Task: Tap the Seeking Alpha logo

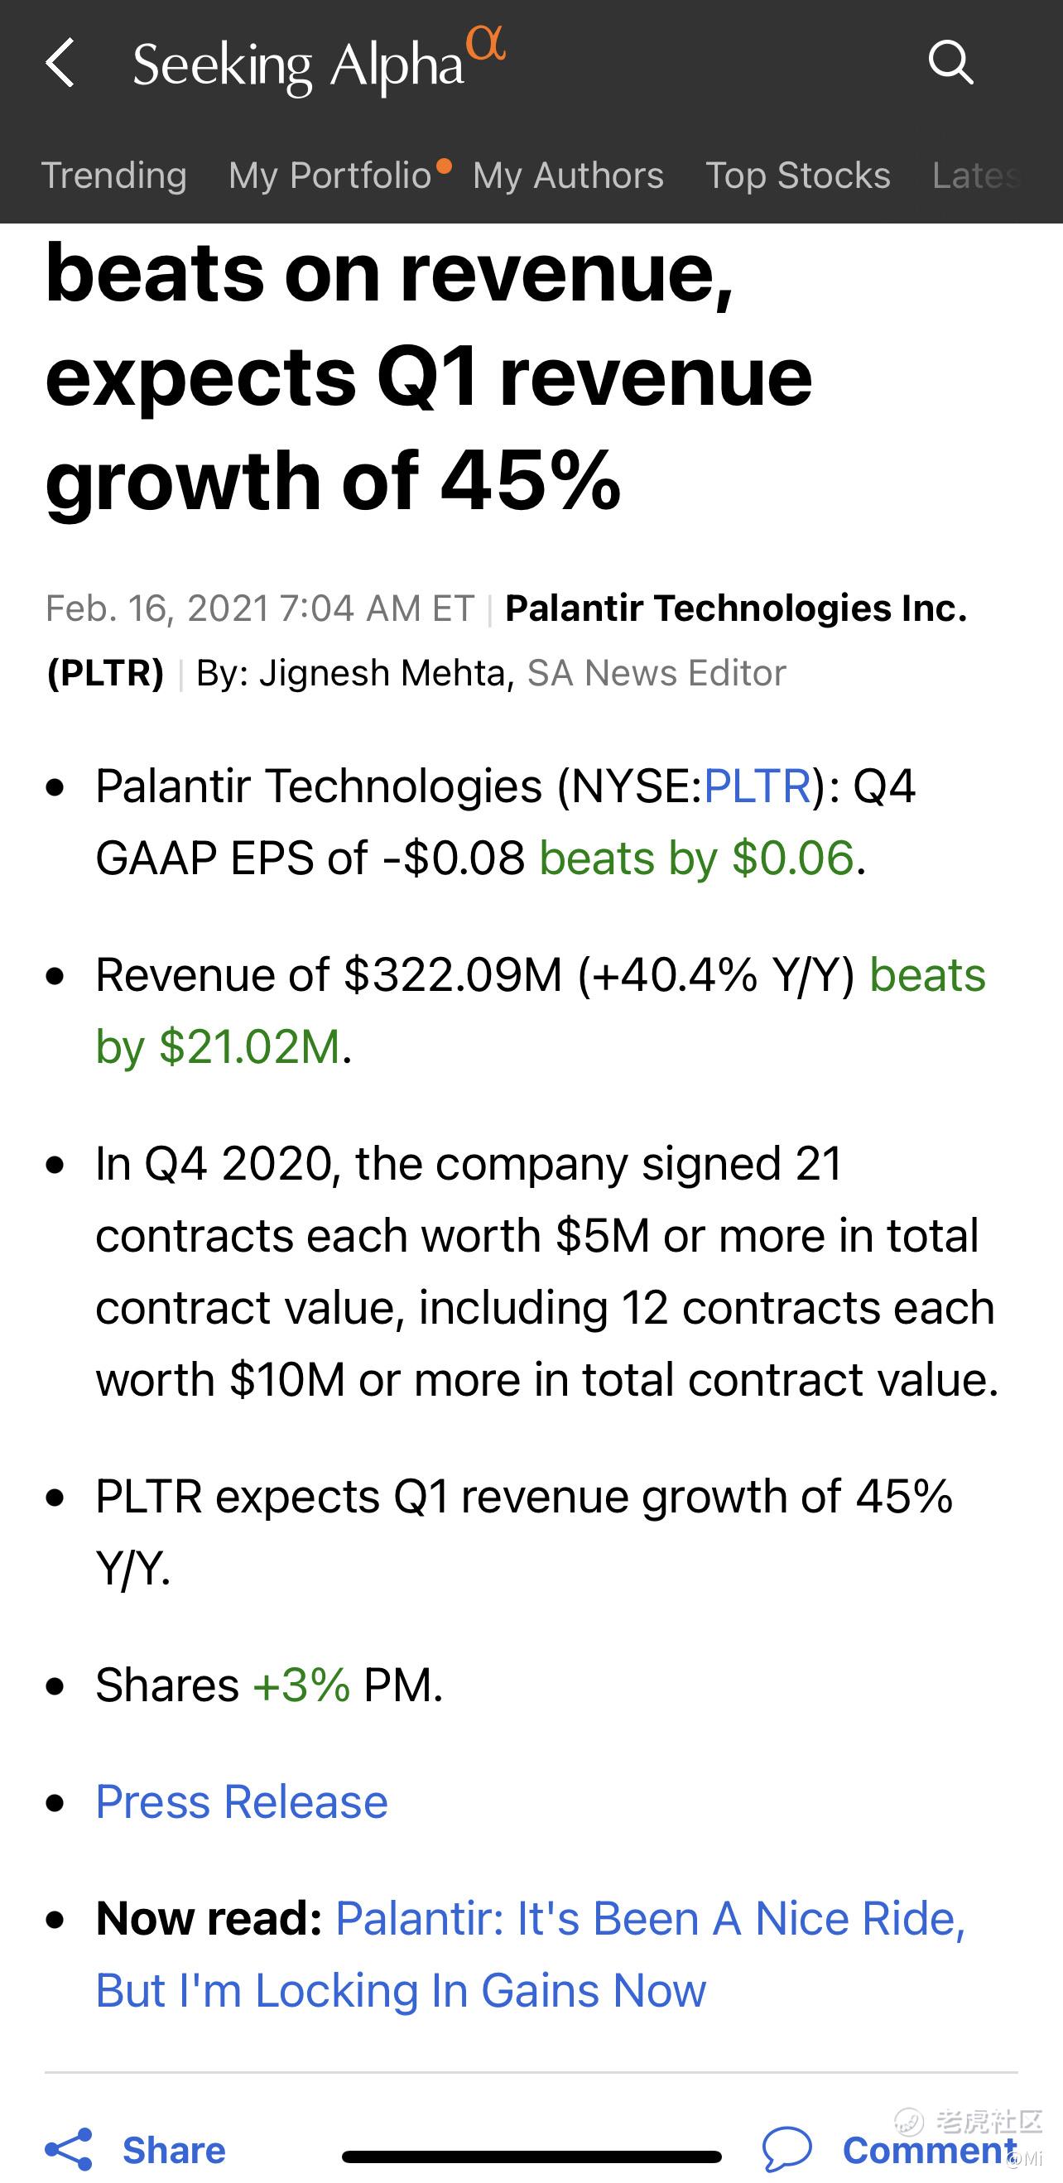Action: click(x=319, y=62)
